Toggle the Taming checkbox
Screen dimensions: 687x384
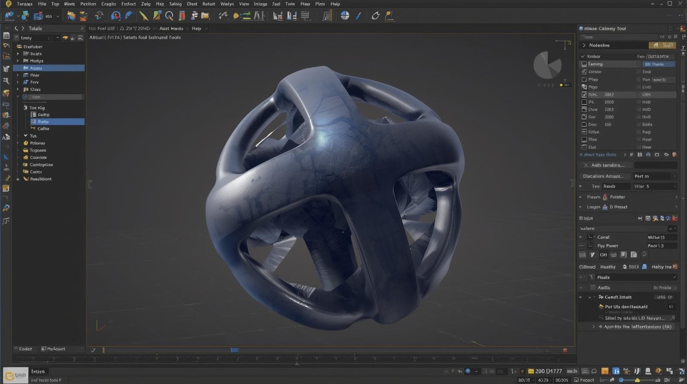[584, 64]
